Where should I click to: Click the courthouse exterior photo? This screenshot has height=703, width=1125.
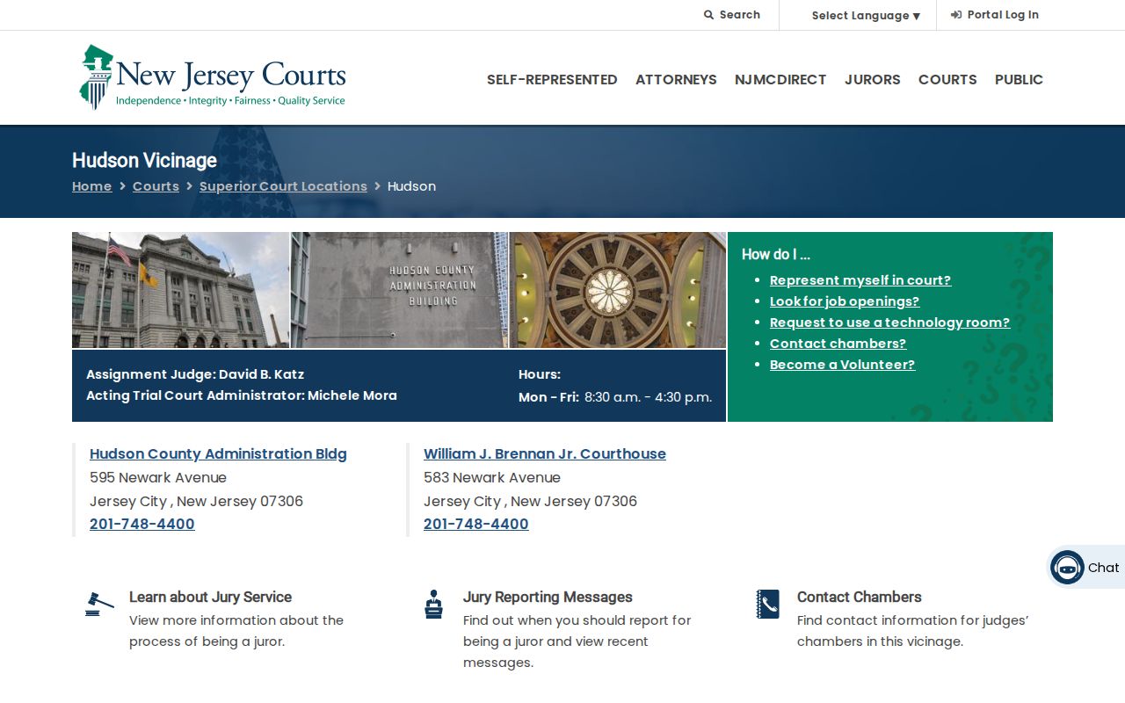click(x=180, y=290)
